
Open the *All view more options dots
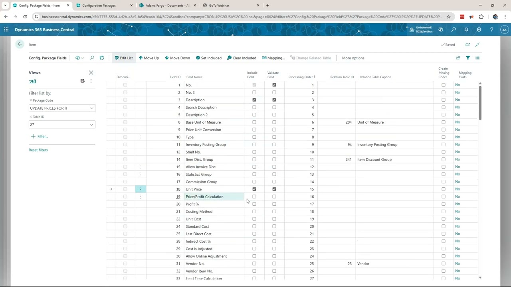(x=91, y=81)
